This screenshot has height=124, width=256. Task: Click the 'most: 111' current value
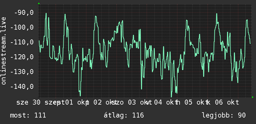(x=28, y=115)
